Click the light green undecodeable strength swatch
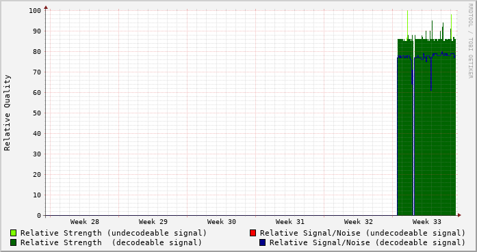The height and width of the screenshot is (252, 477). pyautogui.click(x=13, y=233)
